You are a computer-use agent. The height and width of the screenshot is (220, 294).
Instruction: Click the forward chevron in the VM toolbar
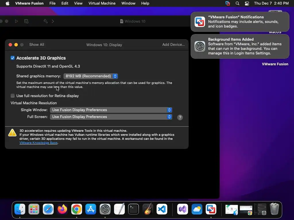click(53, 21)
